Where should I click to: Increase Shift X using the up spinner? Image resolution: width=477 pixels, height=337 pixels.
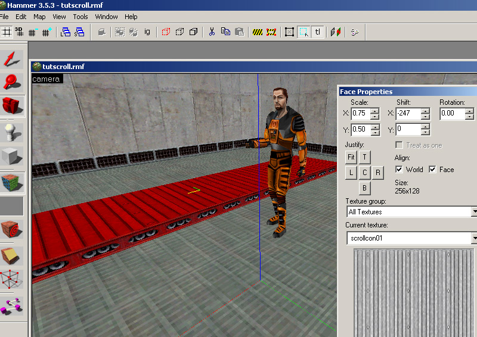[425, 111]
